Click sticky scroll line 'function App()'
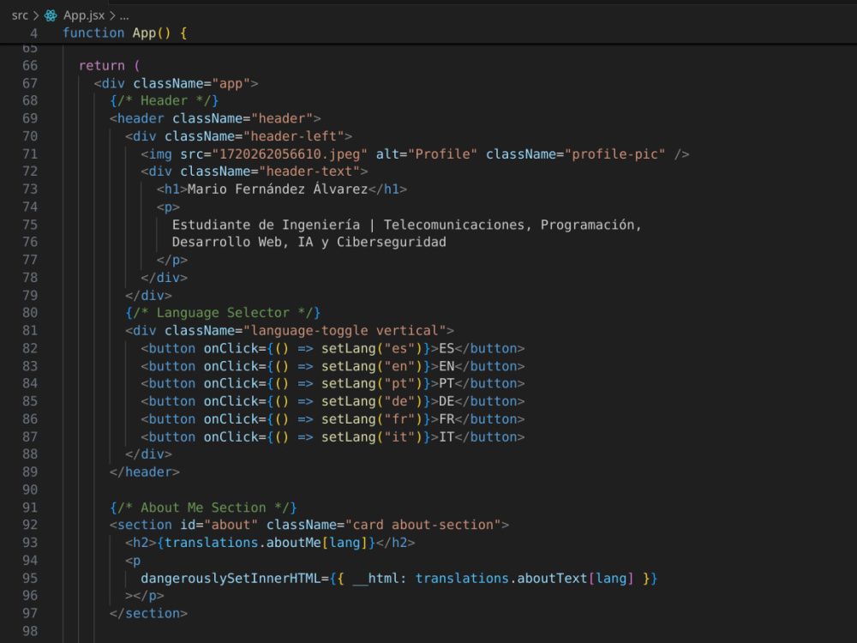This screenshot has height=643, width=857. click(x=125, y=33)
